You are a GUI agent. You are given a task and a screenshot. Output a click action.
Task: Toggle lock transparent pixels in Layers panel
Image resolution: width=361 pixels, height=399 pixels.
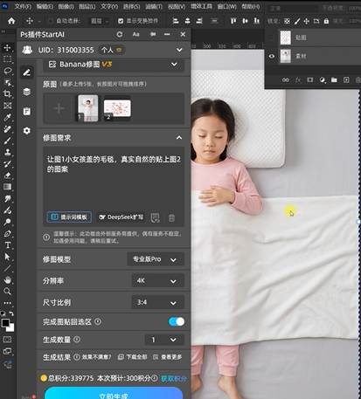point(287,21)
